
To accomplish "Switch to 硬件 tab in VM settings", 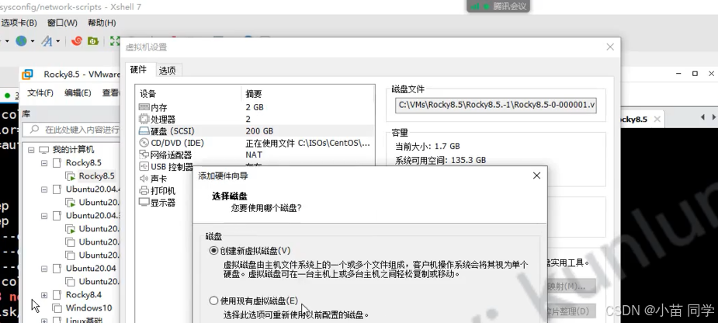I will 139,70.
